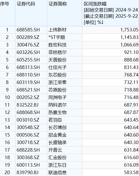Select stock code 688110.SH

tap(28, 75)
